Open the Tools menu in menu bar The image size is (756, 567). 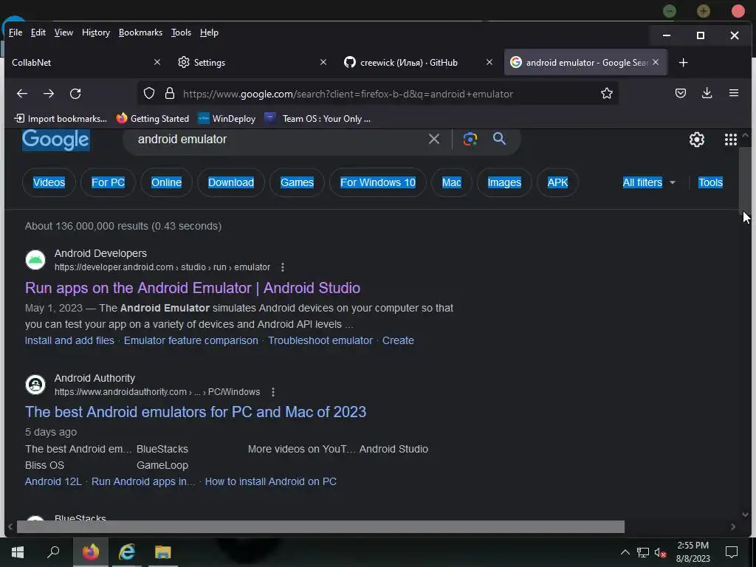(x=181, y=32)
